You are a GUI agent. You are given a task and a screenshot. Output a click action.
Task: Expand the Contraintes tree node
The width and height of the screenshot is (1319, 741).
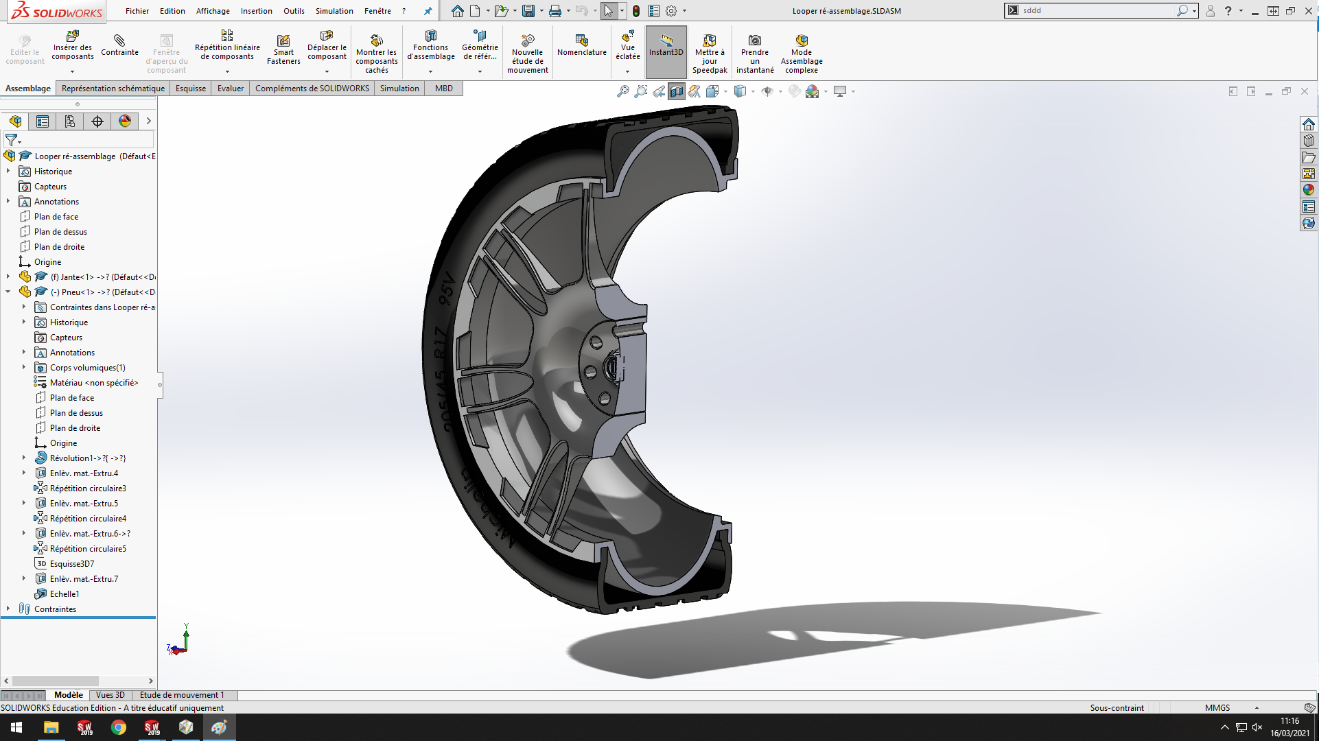[x=7, y=609]
